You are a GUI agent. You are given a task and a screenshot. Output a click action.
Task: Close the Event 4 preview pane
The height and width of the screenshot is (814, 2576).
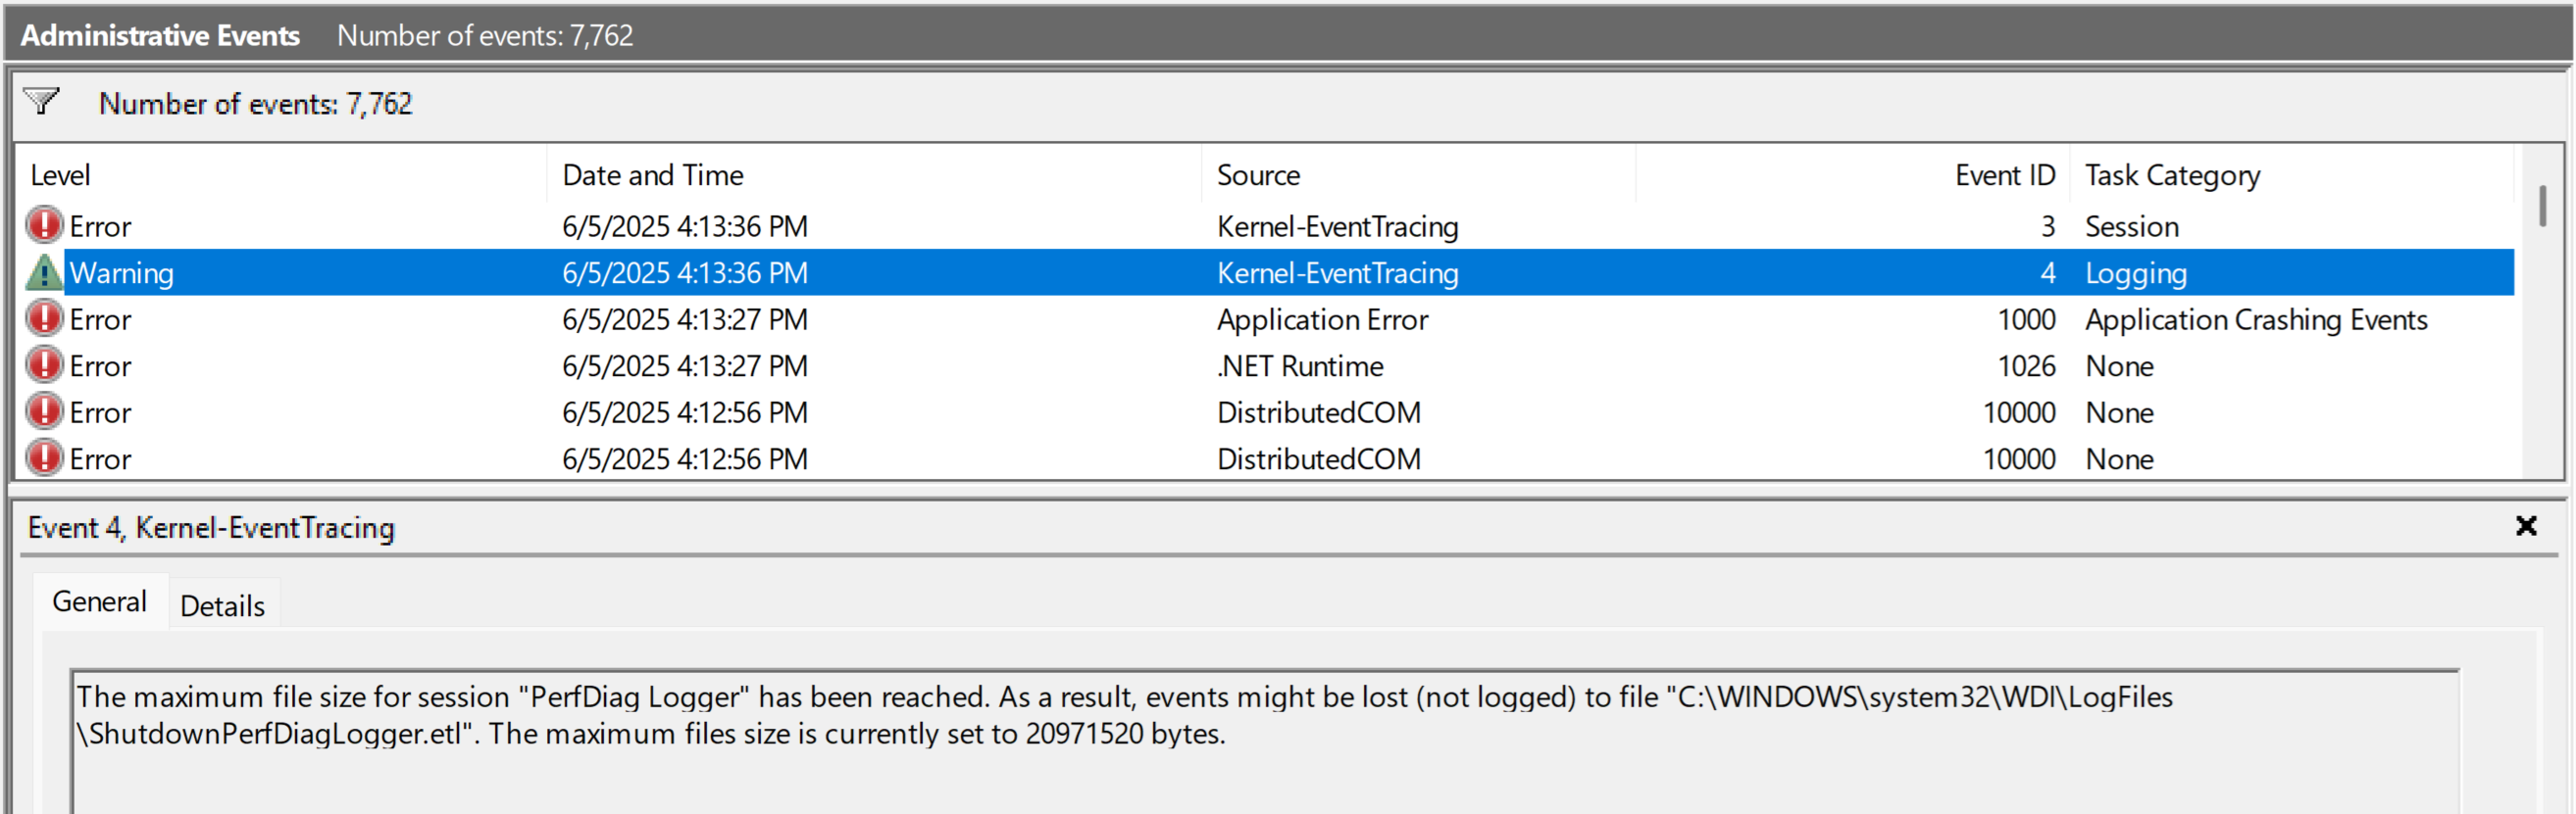[x=2526, y=526]
